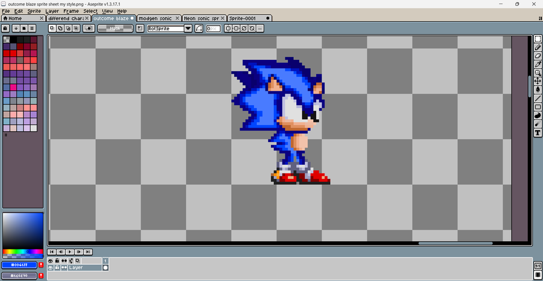Click the background color #6c6c90 button
543x281 pixels.
[19, 276]
